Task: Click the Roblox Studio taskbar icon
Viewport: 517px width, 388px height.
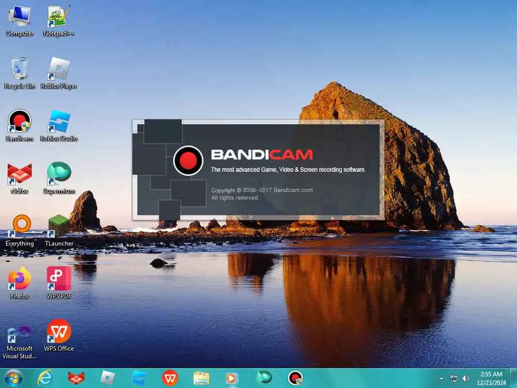Action: [x=138, y=378]
